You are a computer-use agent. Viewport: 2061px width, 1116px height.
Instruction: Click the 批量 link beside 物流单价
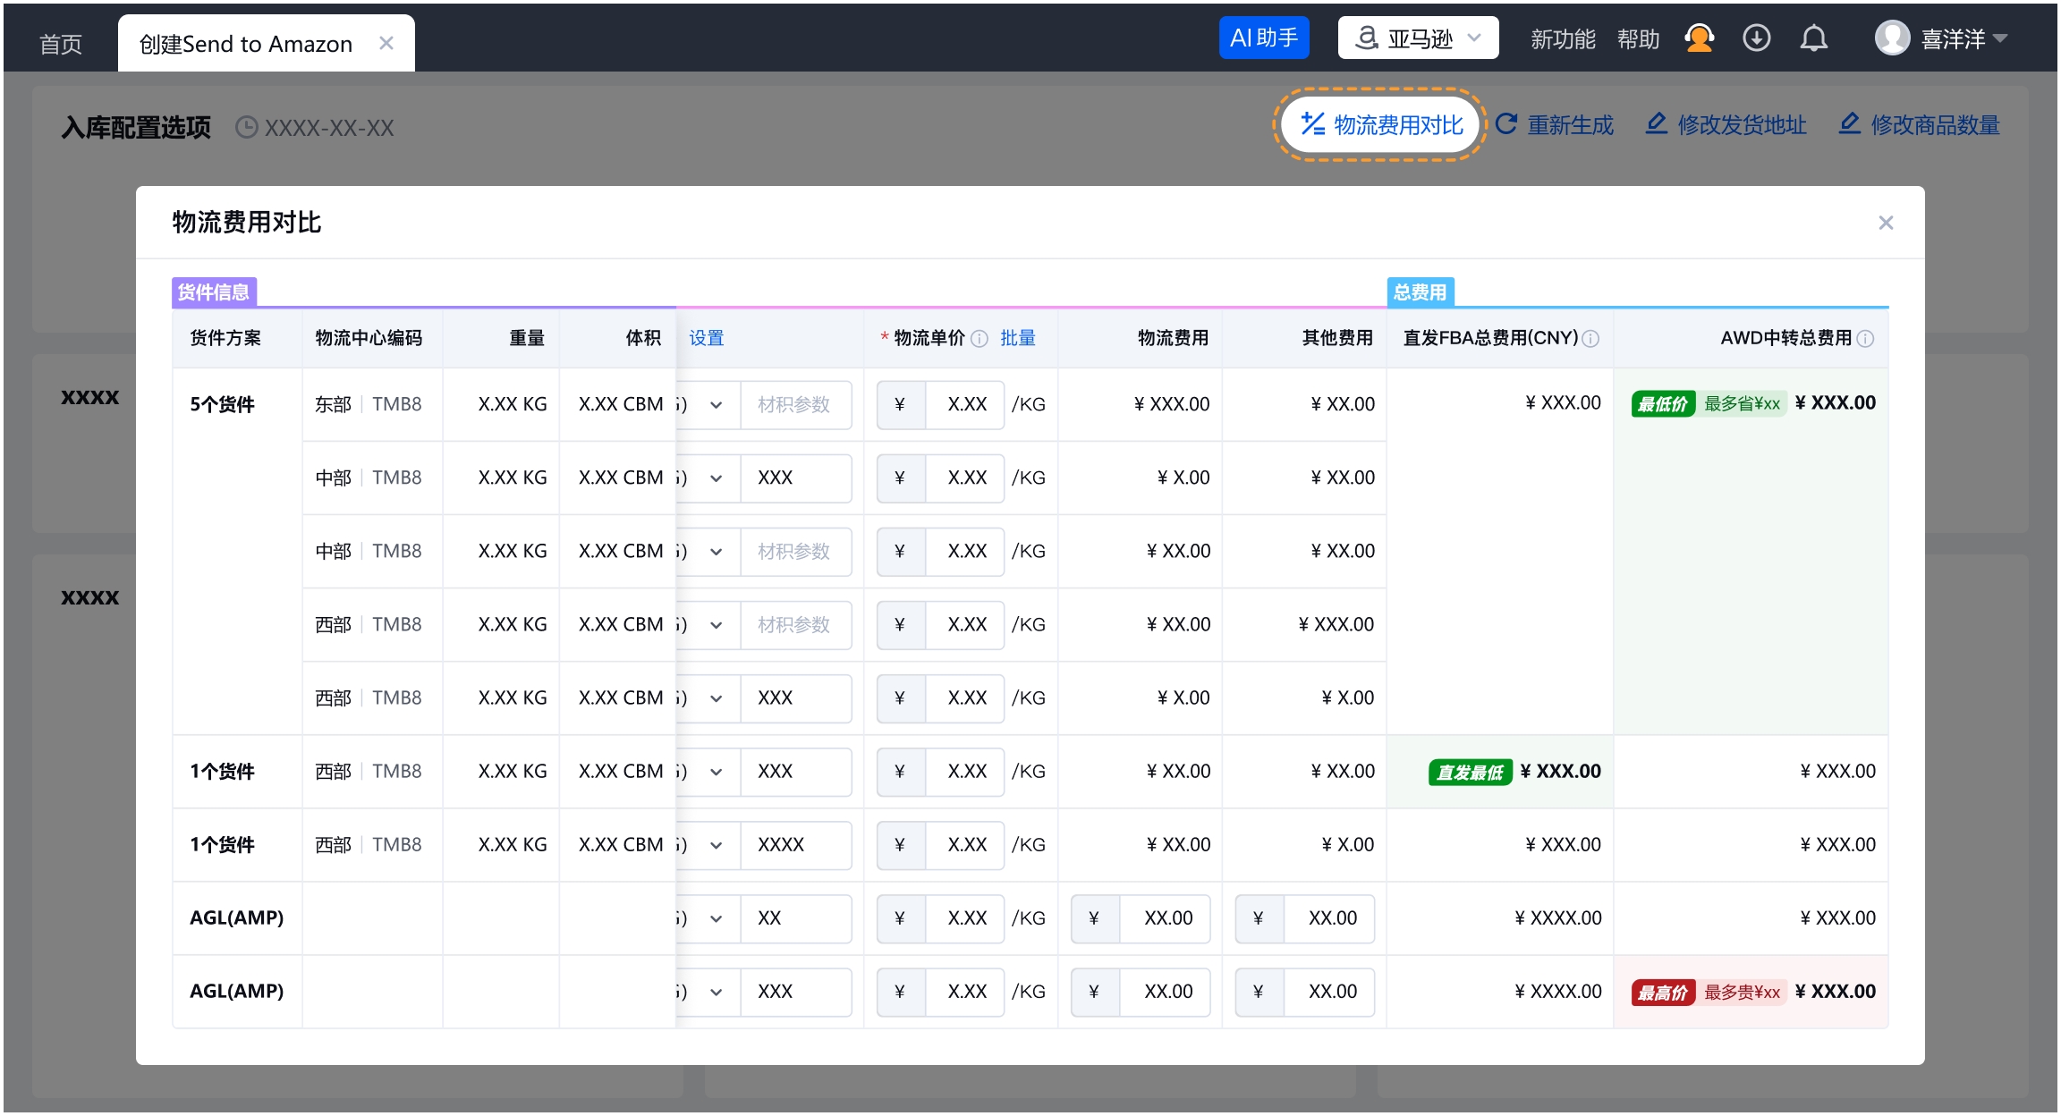coord(1018,338)
